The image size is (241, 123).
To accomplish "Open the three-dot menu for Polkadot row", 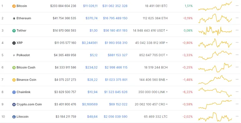I will (237, 55).
